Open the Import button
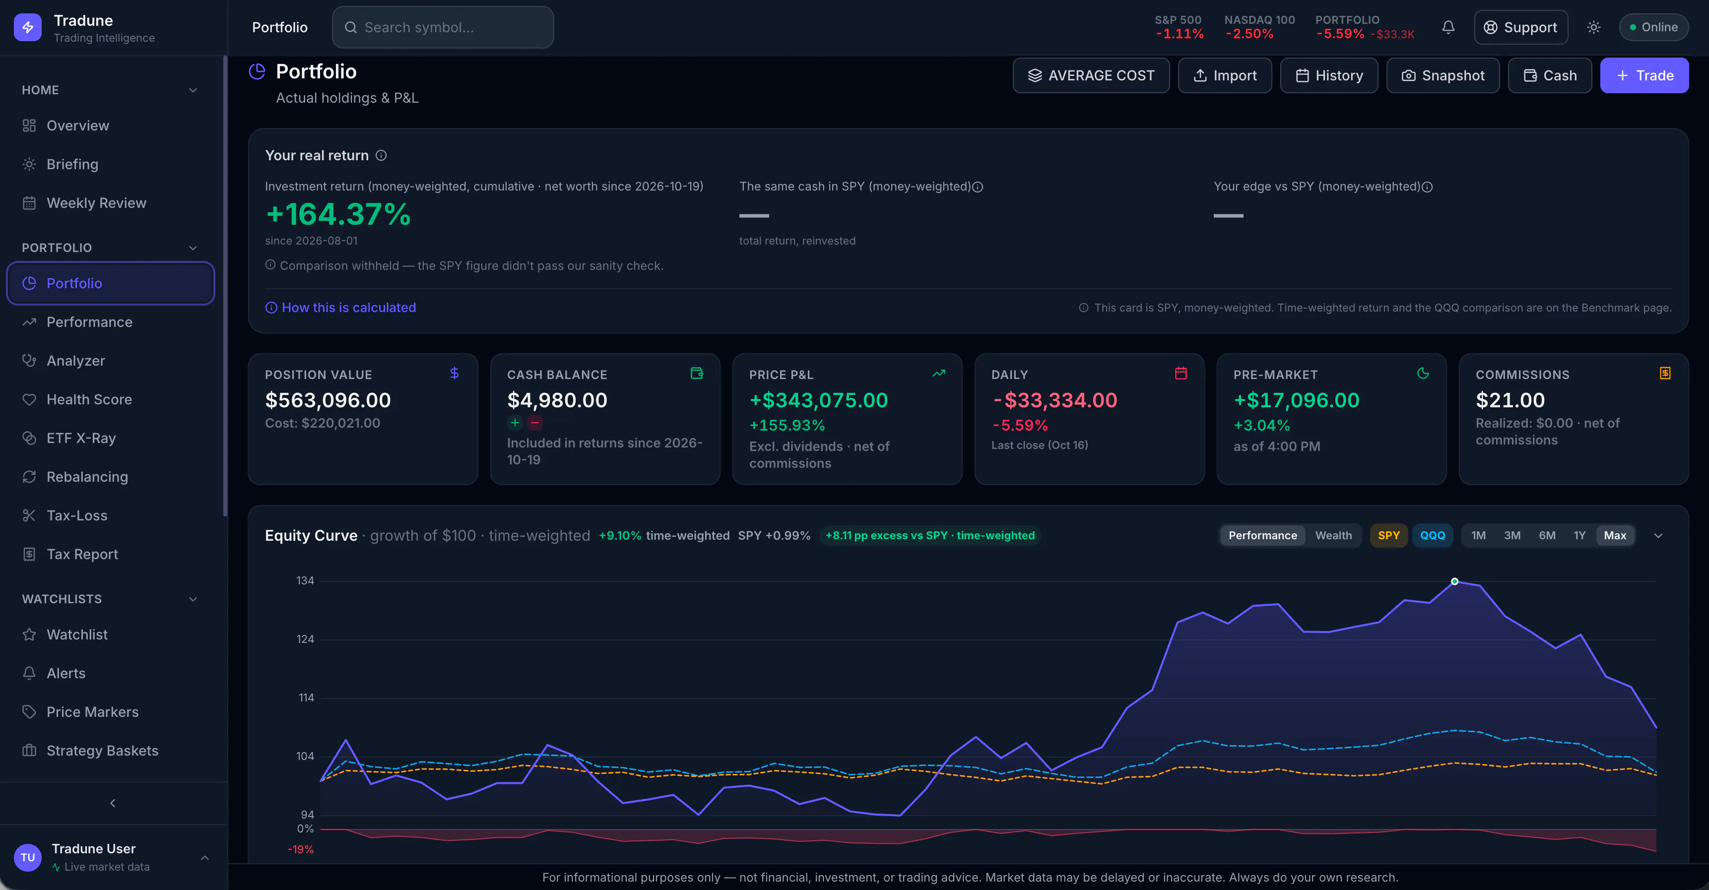Screen dimensions: 1709x890 pos(1225,75)
